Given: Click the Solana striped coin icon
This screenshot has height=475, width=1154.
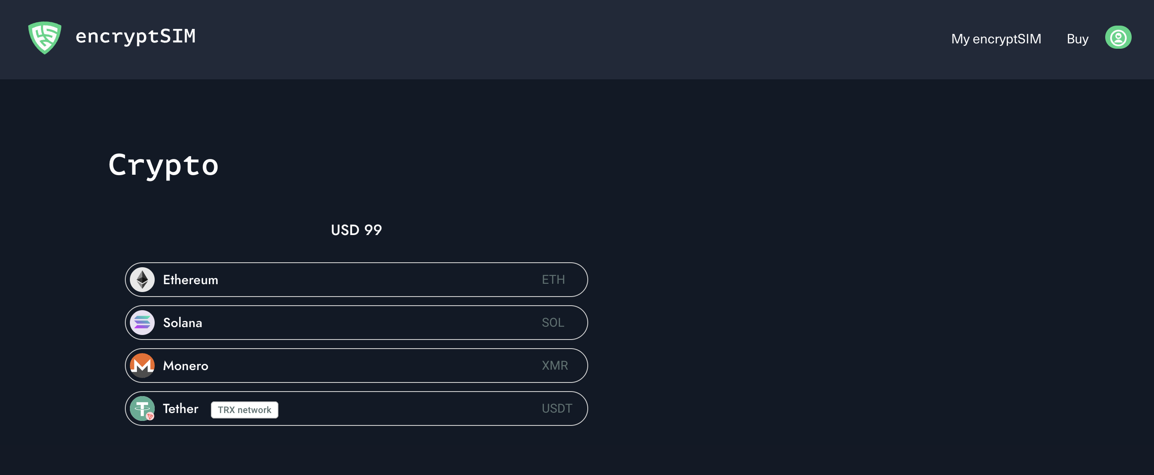Looking at the screenshot, I should 142,323.
